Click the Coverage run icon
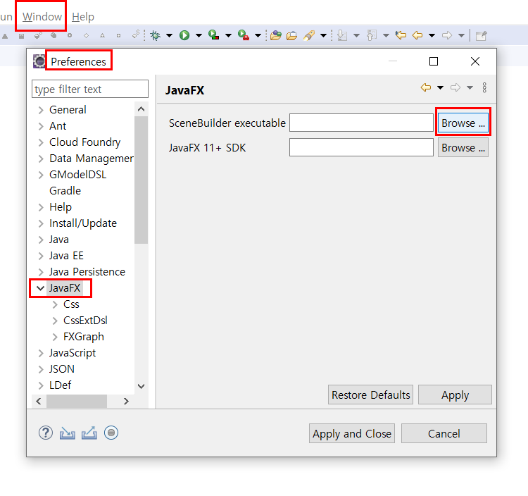The height and width of the screenshot is (496, 528). click(x=213, y=35)
